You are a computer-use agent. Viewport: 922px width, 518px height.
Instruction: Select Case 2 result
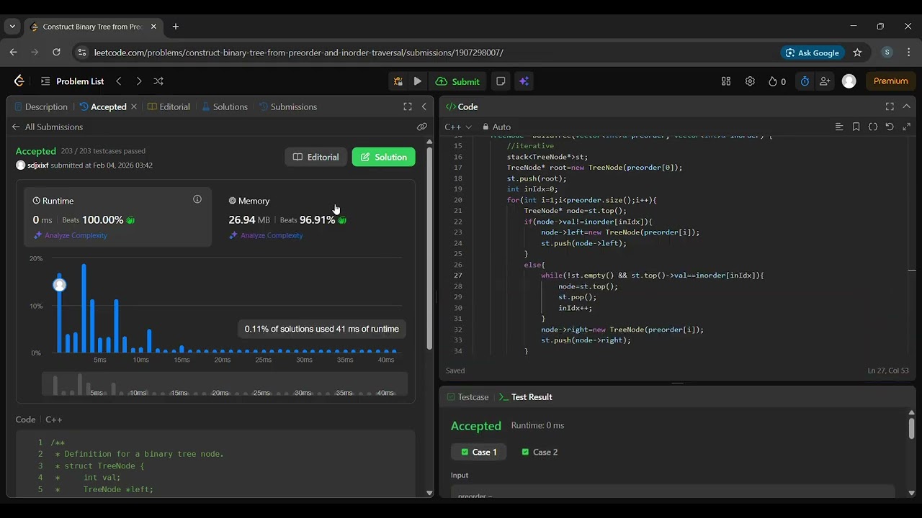(540, 452)
